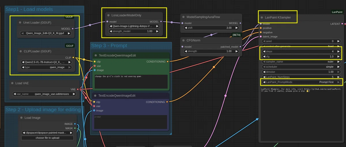Collapse the purple TextEncodeQwenImageEdit node
Viewport: 346px width, 147px height.
pos(95,96)
